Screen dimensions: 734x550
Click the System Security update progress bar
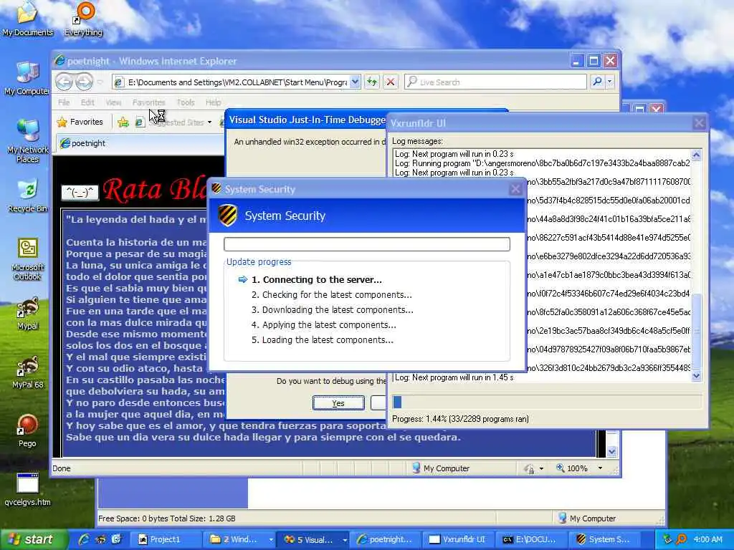coord(367,244)
